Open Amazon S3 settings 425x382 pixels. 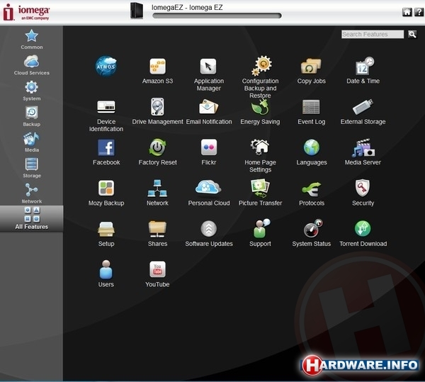tap(157, 71)
